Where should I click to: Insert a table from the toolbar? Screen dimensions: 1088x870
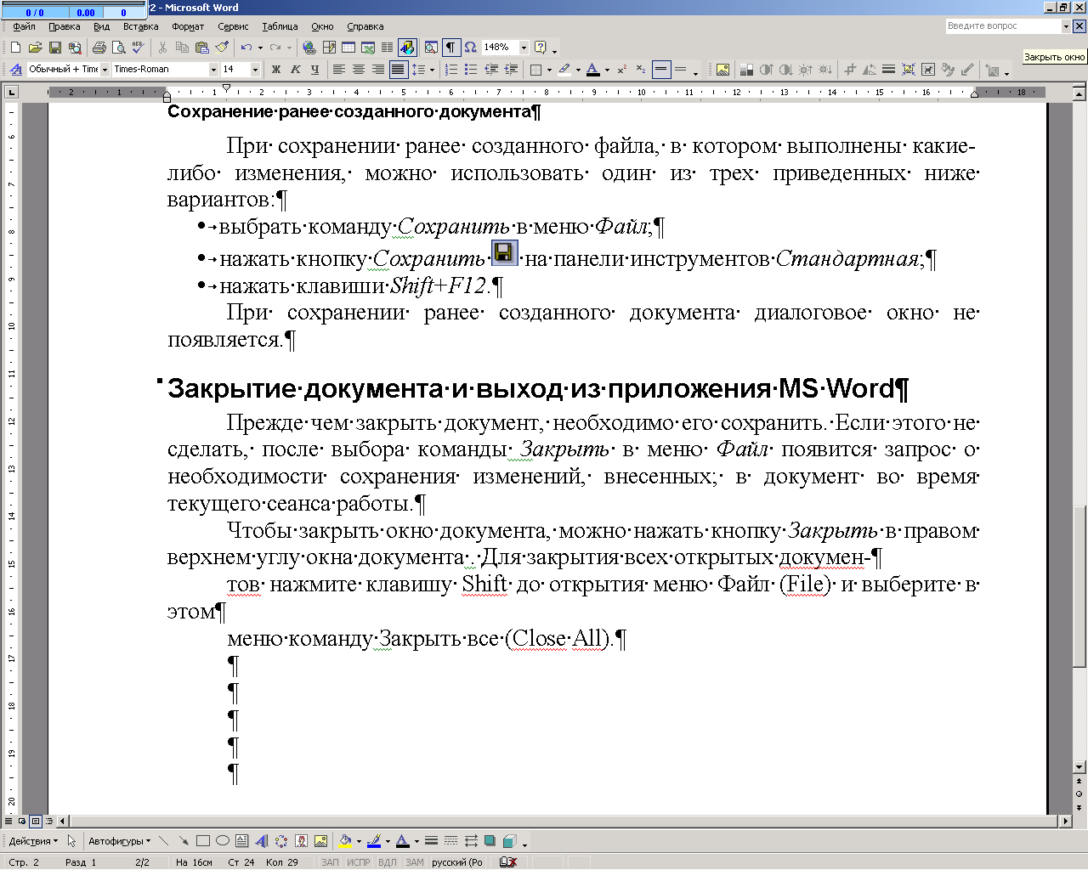click(x=348, y=48)
